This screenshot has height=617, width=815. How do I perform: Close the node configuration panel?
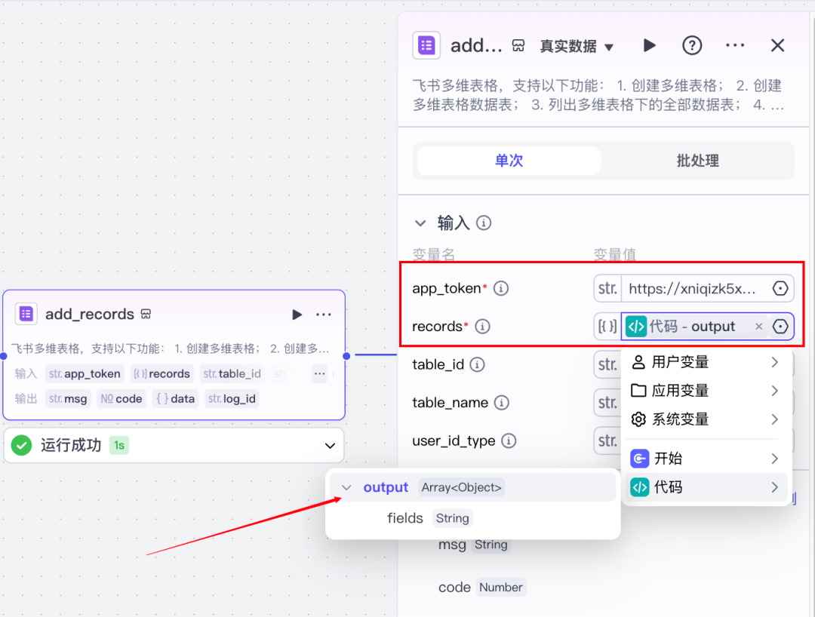pos(777,46)
